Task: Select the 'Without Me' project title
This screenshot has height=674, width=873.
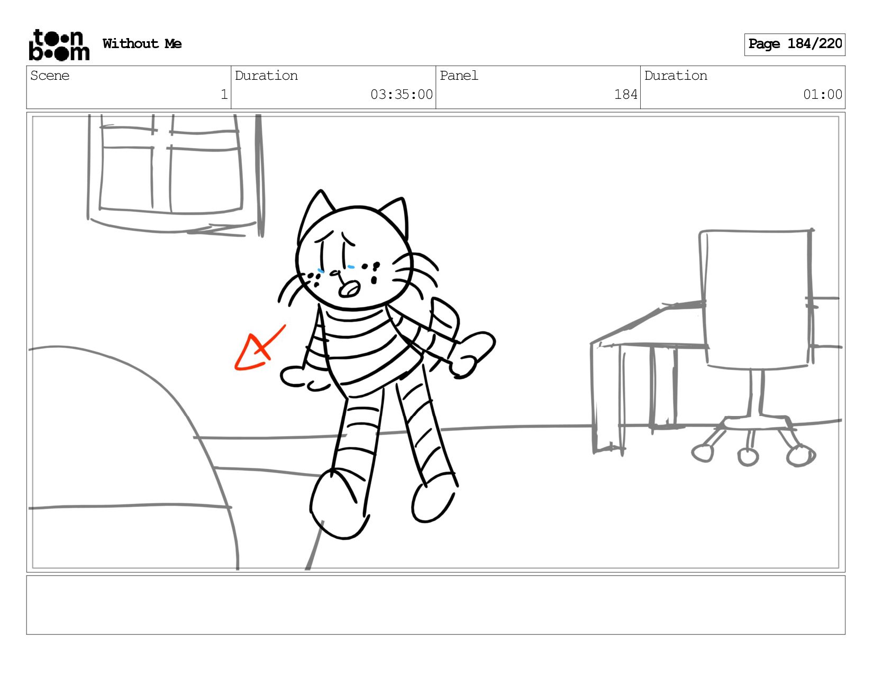Action: pyautogui.click(x=142, y=44)
